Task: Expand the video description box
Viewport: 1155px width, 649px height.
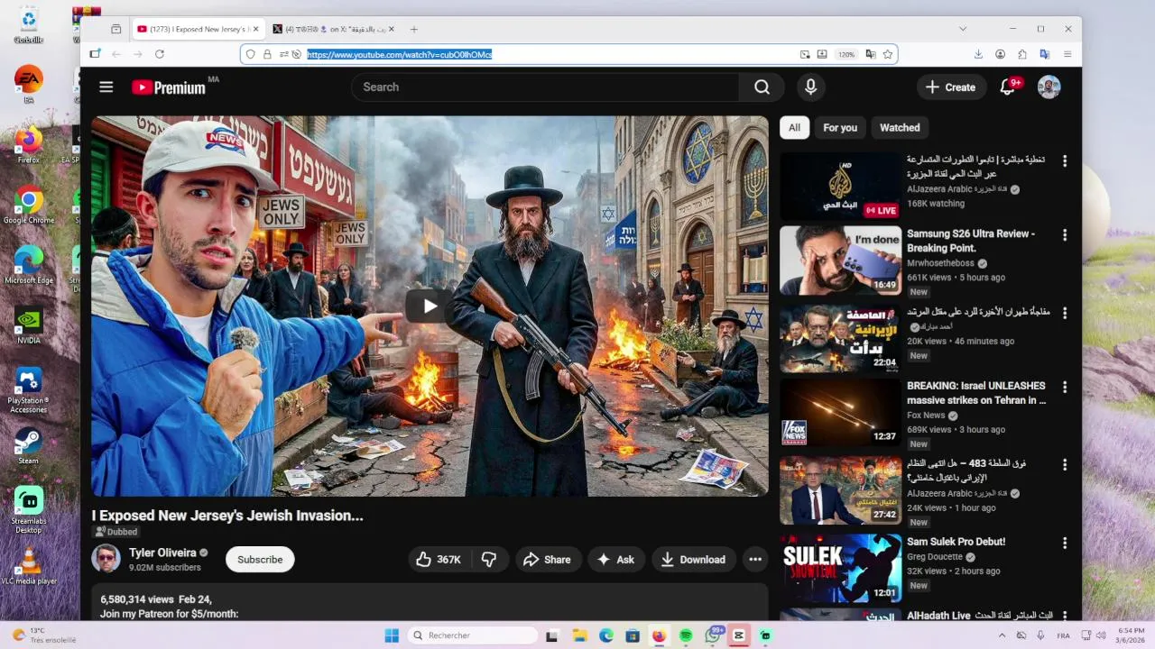Action: pyautogui.click(x=430, y=603)
